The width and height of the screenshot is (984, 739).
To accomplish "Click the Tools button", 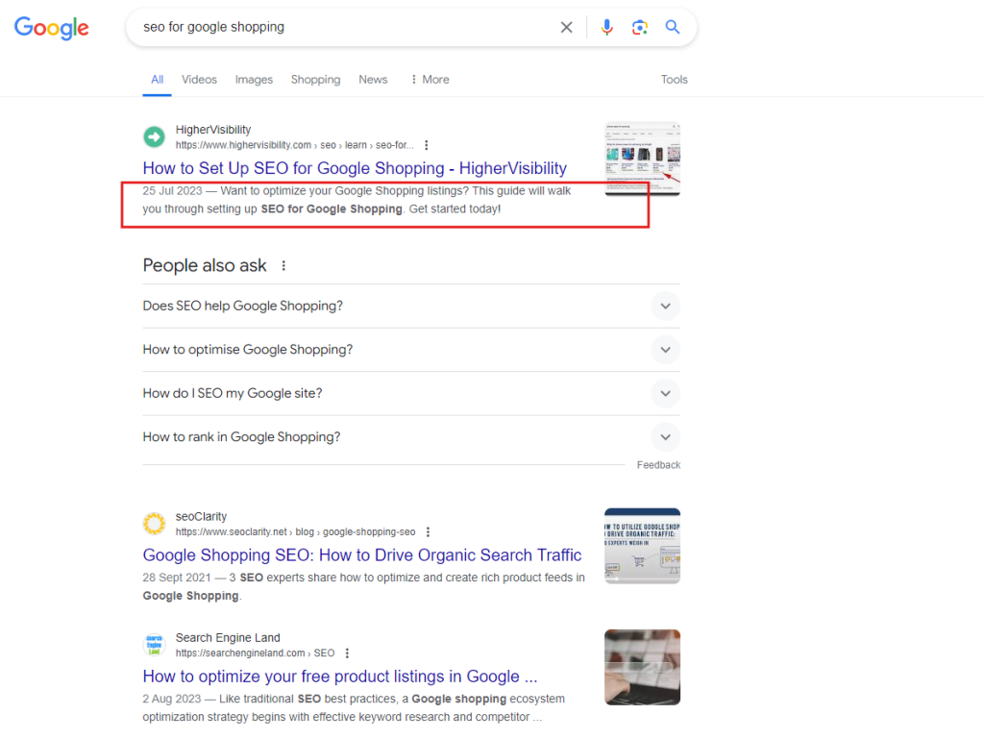I will click(674, 80).
